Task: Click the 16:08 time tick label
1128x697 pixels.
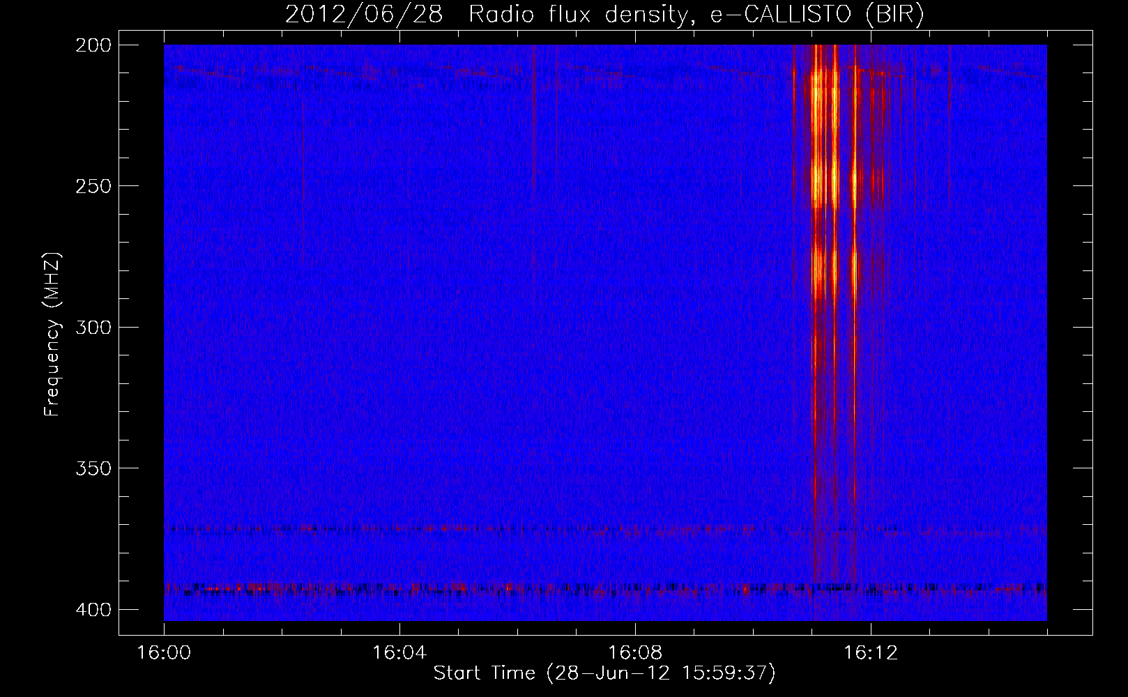Action: 635,653
